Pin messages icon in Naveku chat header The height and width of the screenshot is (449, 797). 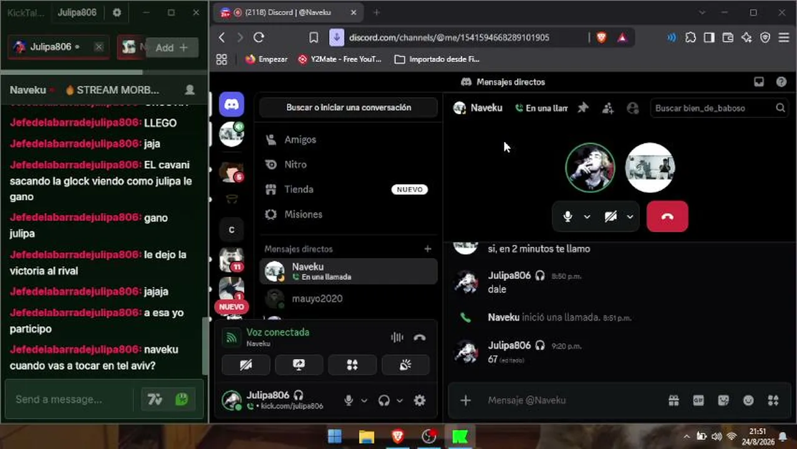583,108
